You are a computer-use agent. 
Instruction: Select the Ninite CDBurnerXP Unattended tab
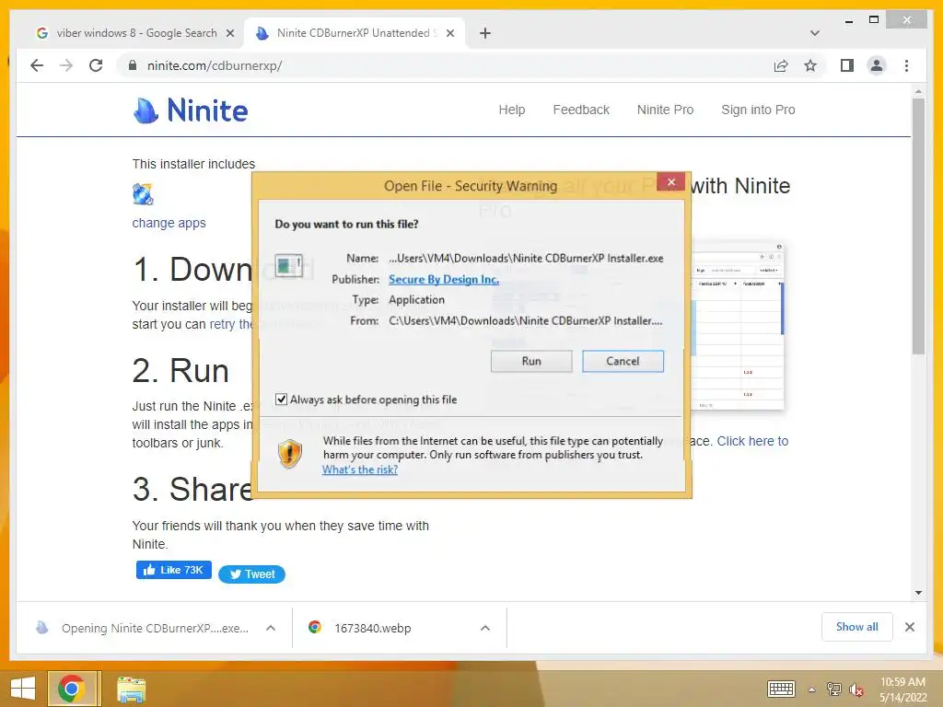(x=355, y=33)
